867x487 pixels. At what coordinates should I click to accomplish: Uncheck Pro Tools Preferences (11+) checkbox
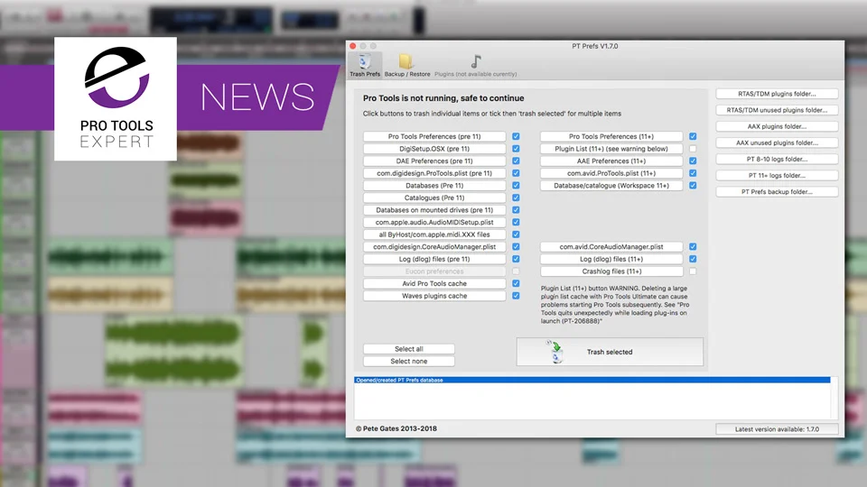(693, 136)
